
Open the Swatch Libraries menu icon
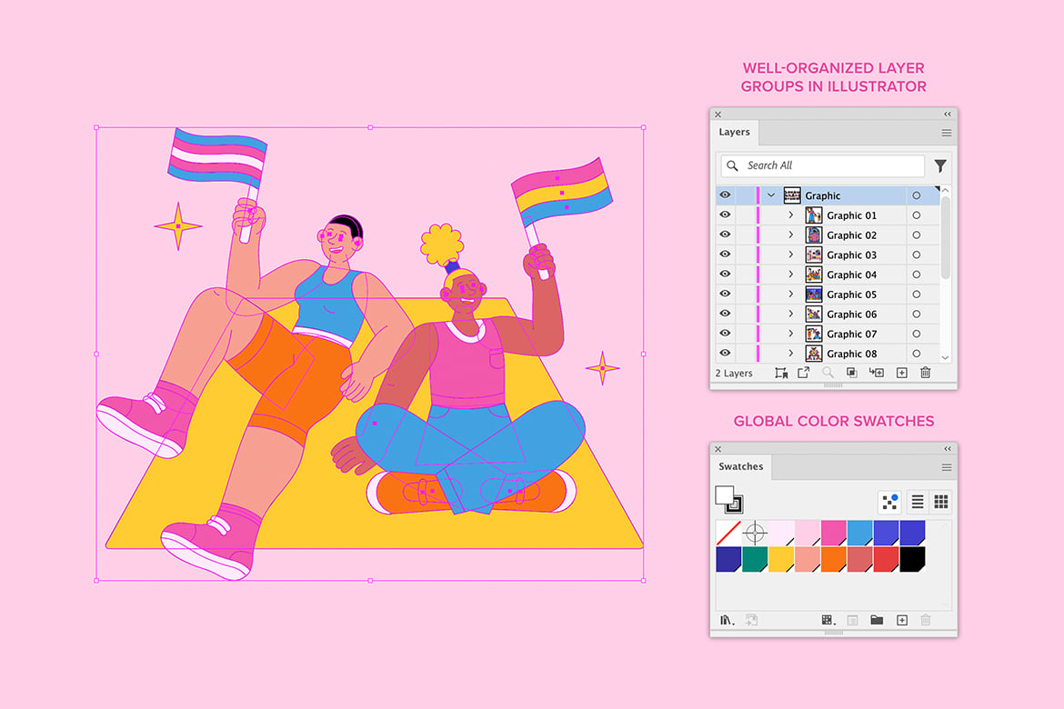(727, 620)
